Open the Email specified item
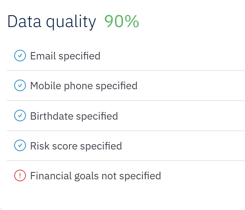The image size is (245, 210). click(65, 56)
